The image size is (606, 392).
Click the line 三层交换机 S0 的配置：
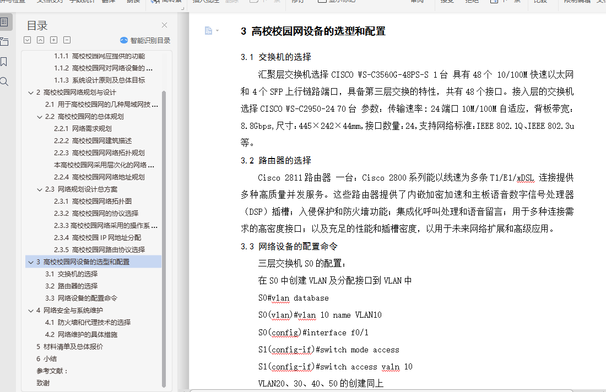click(302, 263)
